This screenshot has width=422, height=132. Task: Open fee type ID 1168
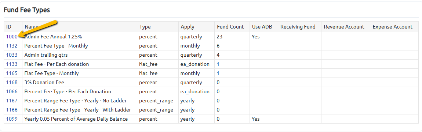(12, 82)
